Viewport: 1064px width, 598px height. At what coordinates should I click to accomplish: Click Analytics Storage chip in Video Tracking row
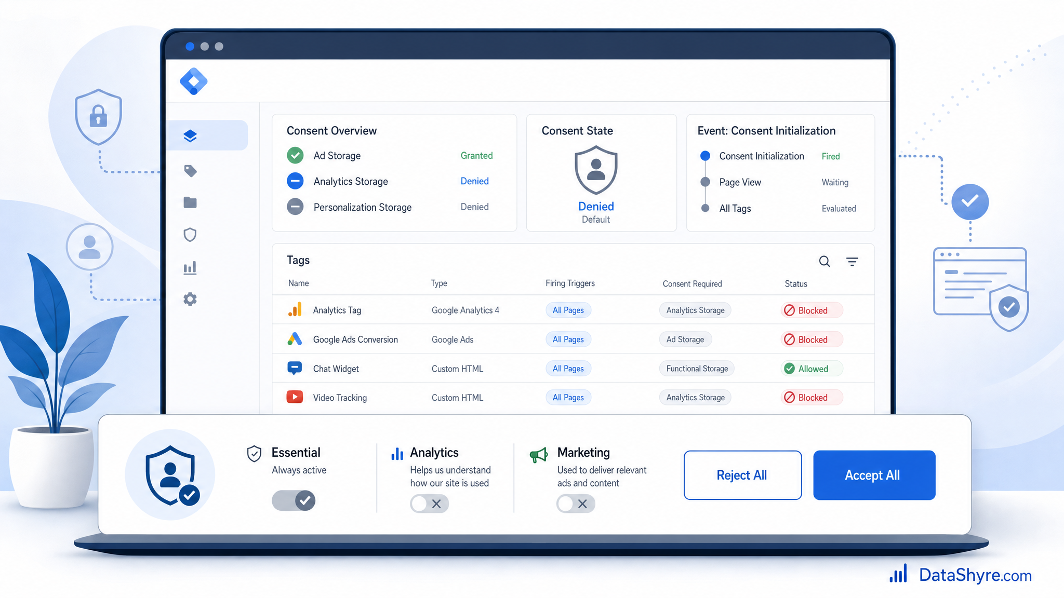695,397
